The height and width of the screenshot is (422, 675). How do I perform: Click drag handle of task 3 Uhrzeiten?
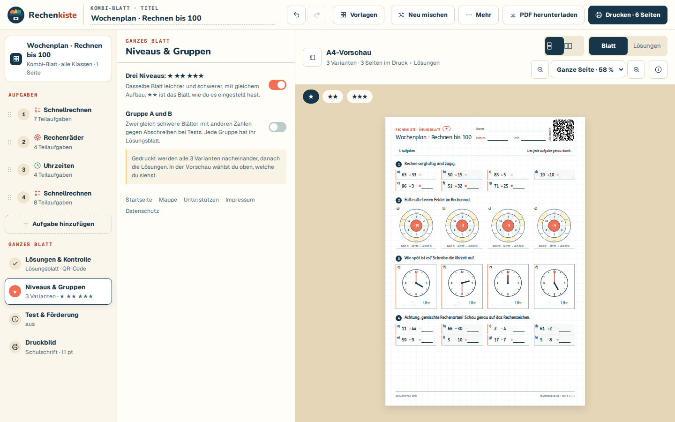coord(9,170)
